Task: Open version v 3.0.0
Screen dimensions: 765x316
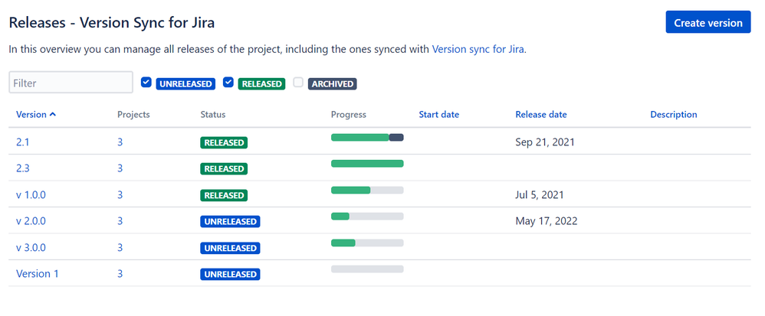Action: tap(31, 247)
